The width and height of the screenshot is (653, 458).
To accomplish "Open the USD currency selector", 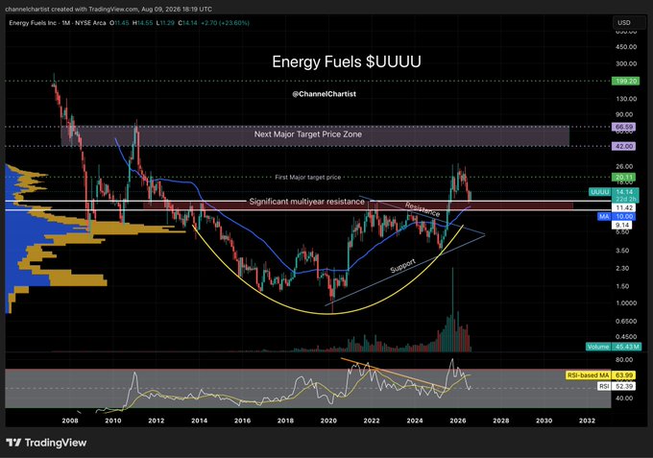I will pyautogui.click(x=629, y=22).
